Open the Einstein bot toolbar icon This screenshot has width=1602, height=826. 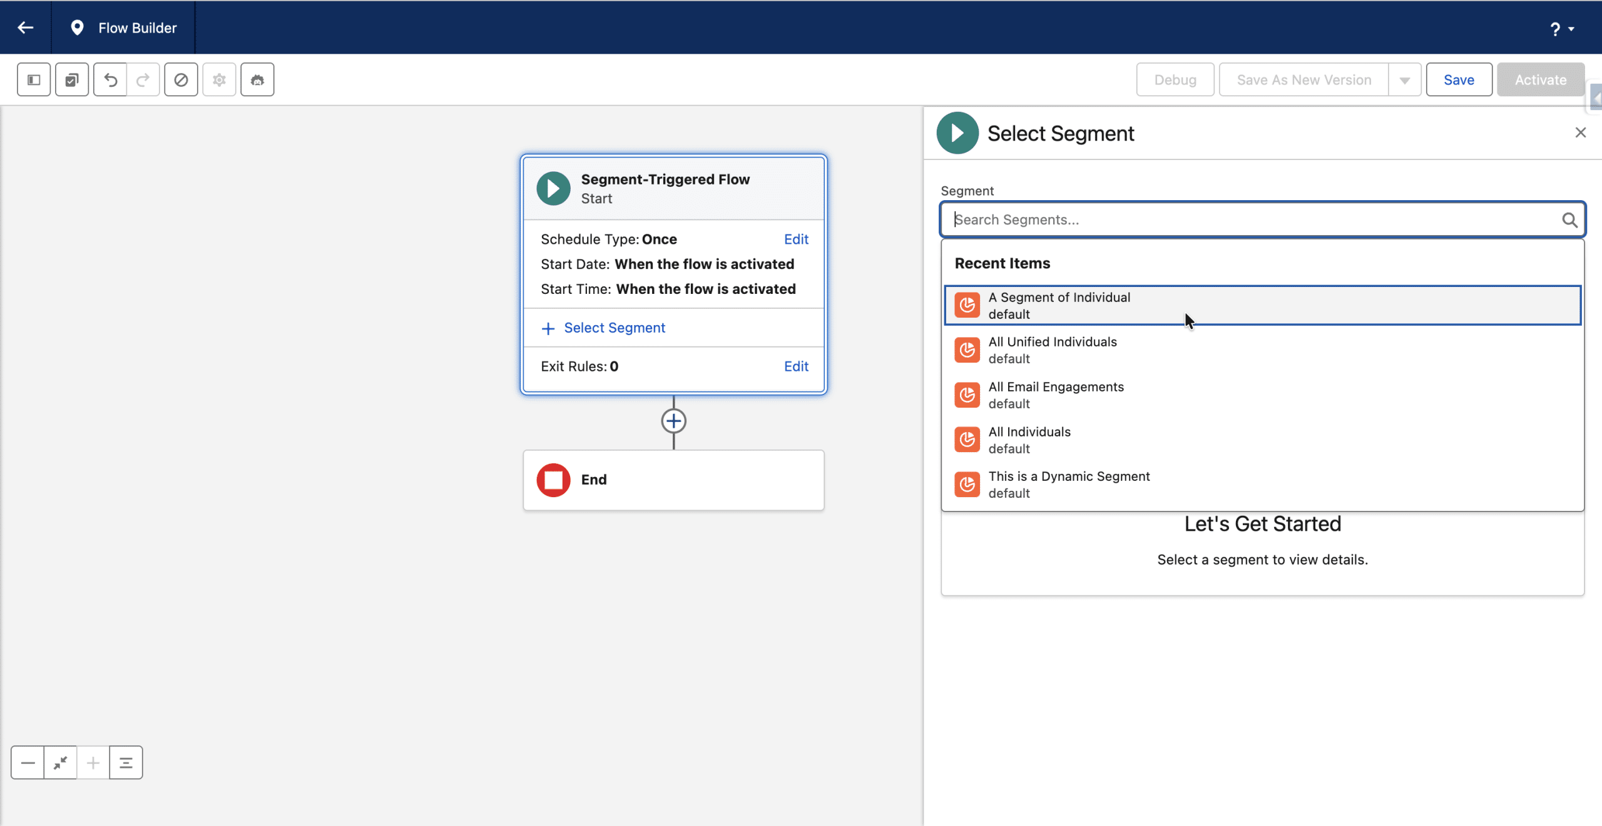click(257, 79)
